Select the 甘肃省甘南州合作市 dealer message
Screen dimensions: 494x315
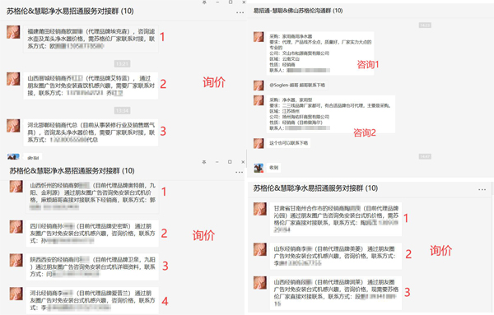coord(336,219)
